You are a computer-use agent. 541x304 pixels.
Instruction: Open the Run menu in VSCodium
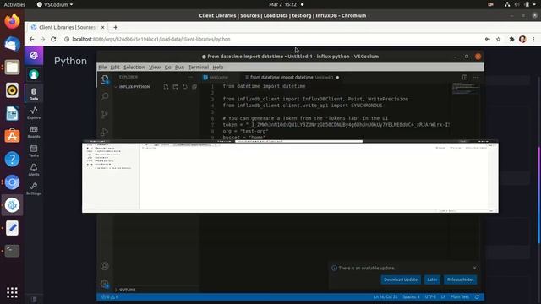click(179, 68)
